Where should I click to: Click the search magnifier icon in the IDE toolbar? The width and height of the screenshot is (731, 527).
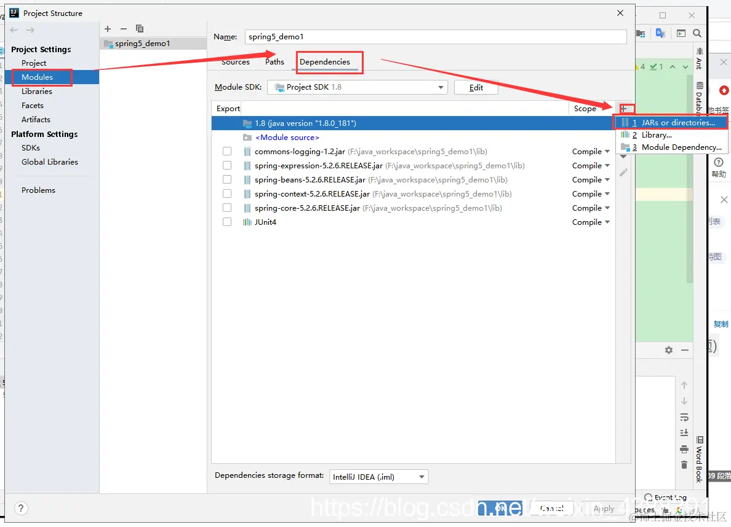coord(697,33)
